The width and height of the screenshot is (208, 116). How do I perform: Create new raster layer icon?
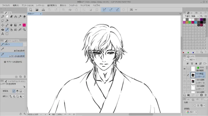[184, 95]
